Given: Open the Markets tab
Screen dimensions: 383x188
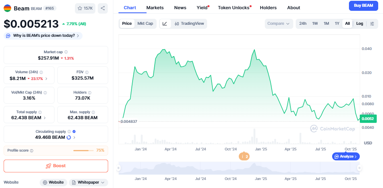Looking at the screenshot, I should pos(155,8).
